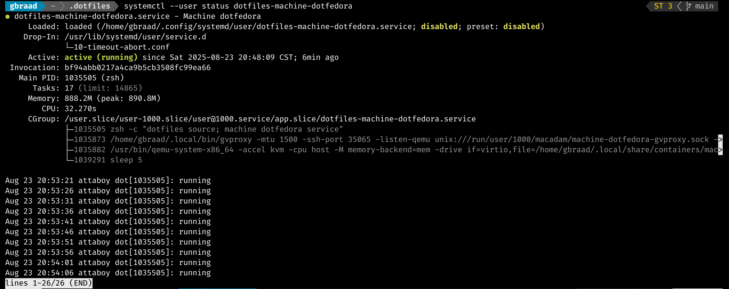Image resolution: width=729 pixels, height=289 pixels.
Task: Click the git branch icon beside main
Action: click(x=689, y=6)
